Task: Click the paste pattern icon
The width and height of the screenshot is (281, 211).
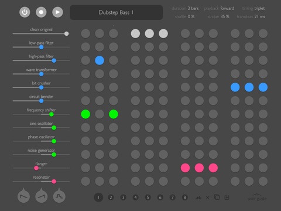Action: point(227,197)
